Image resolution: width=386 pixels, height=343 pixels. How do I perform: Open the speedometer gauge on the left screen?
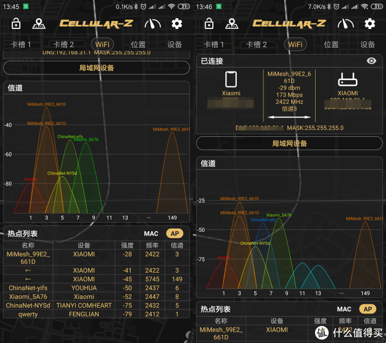(153, 24)
